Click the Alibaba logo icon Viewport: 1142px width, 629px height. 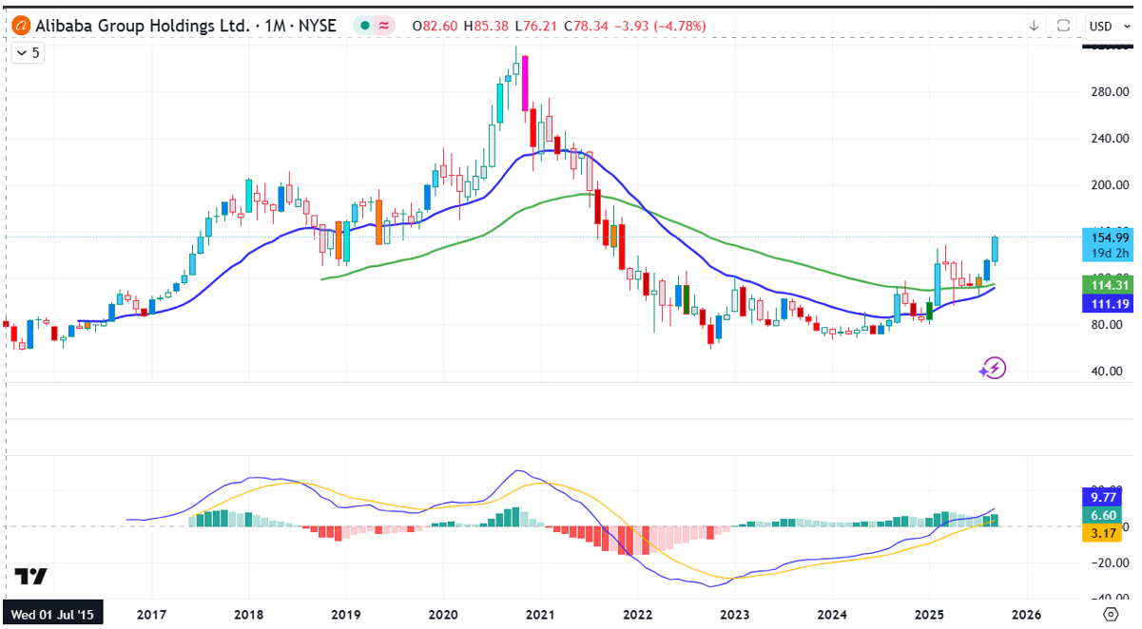coord(20,27)
